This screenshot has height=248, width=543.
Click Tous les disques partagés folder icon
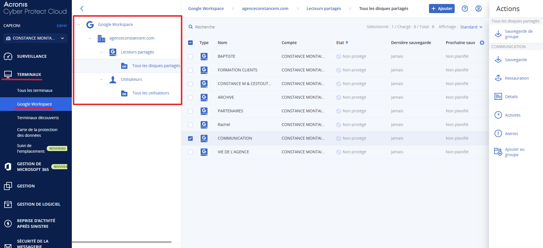click(x=124, y=66)
